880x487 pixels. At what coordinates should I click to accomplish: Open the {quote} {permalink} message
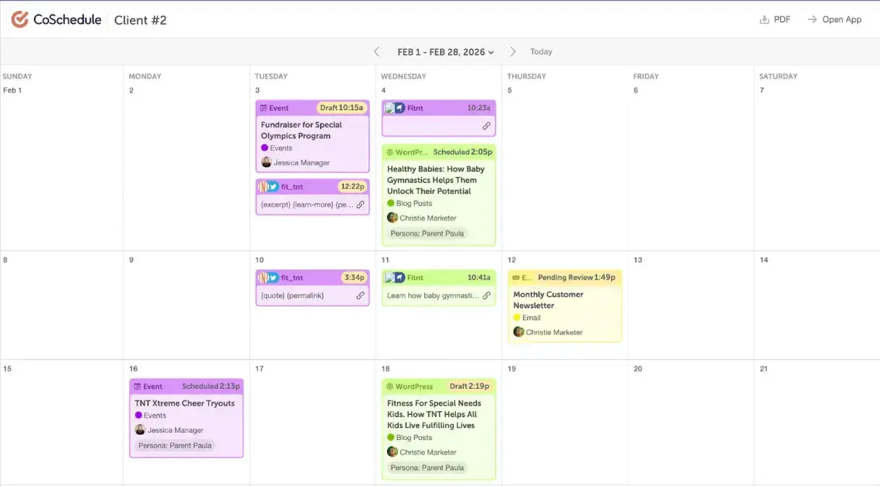(x=293, y=296)
